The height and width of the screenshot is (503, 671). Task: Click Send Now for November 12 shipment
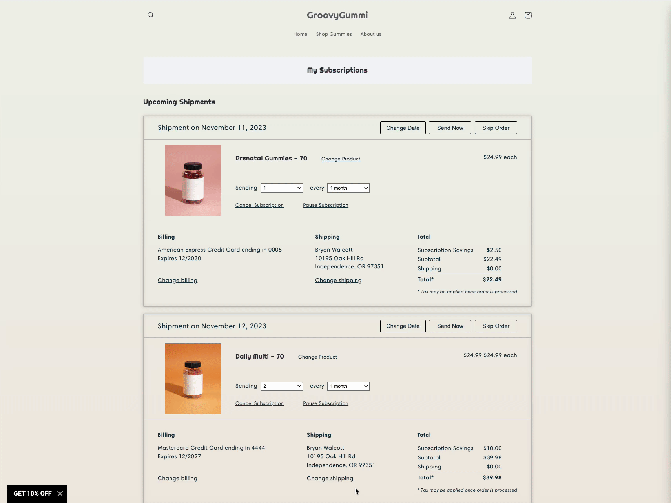click(x=450, y=326)
